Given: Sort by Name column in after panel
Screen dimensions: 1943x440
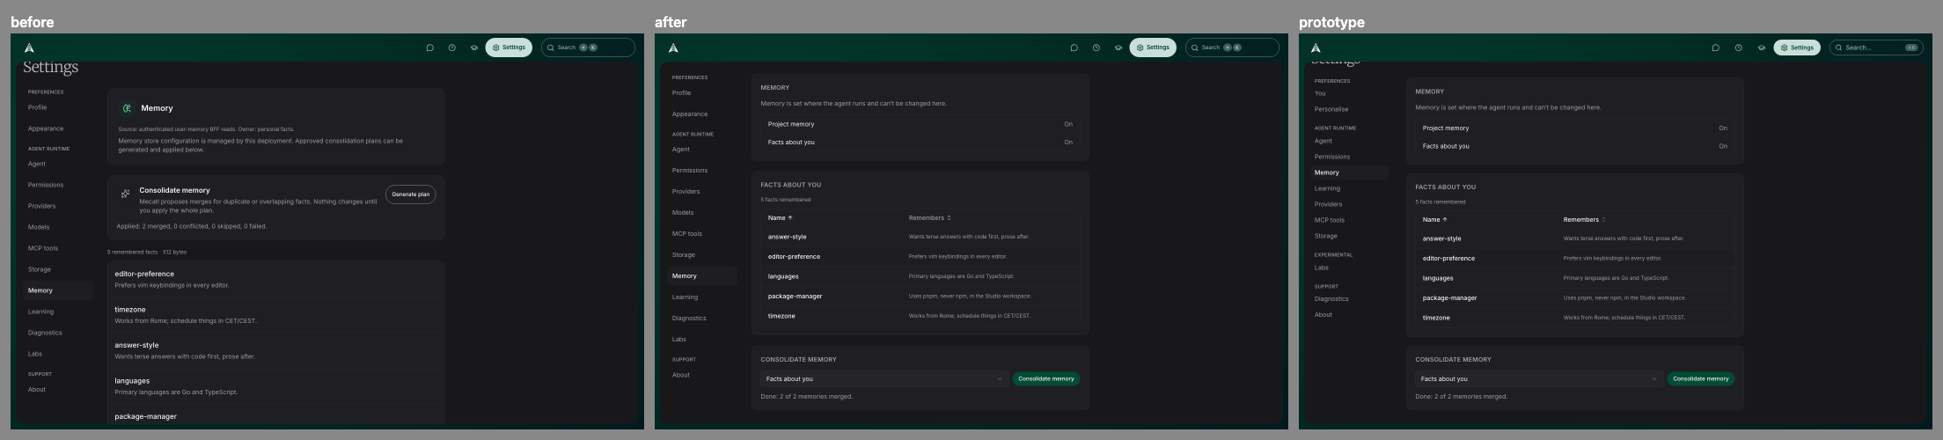Looking at the screenshot, I should click(x=781, y=217).
